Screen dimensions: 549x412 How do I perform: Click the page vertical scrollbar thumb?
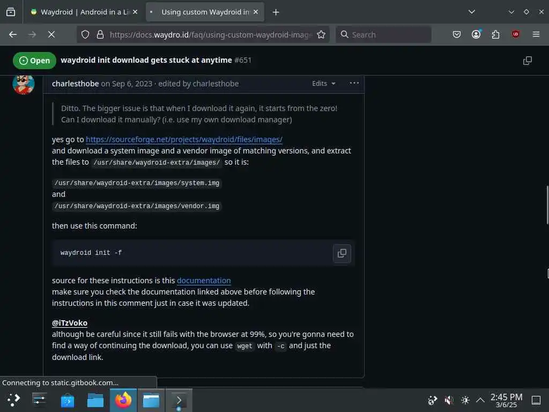pos(547,205)
